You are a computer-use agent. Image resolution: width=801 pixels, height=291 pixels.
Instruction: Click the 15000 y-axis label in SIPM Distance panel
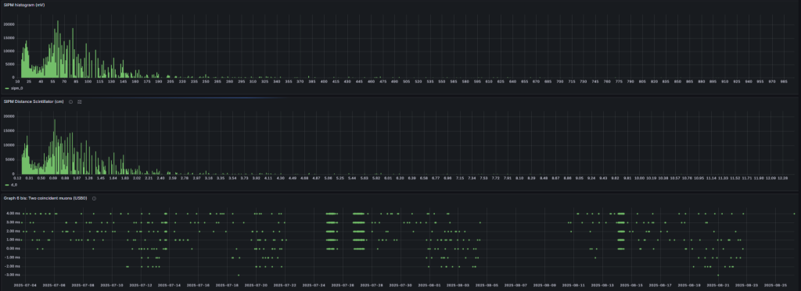9,130
